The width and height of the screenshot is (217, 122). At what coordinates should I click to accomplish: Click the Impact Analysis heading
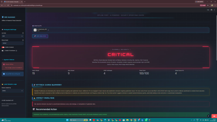point(45,98)
